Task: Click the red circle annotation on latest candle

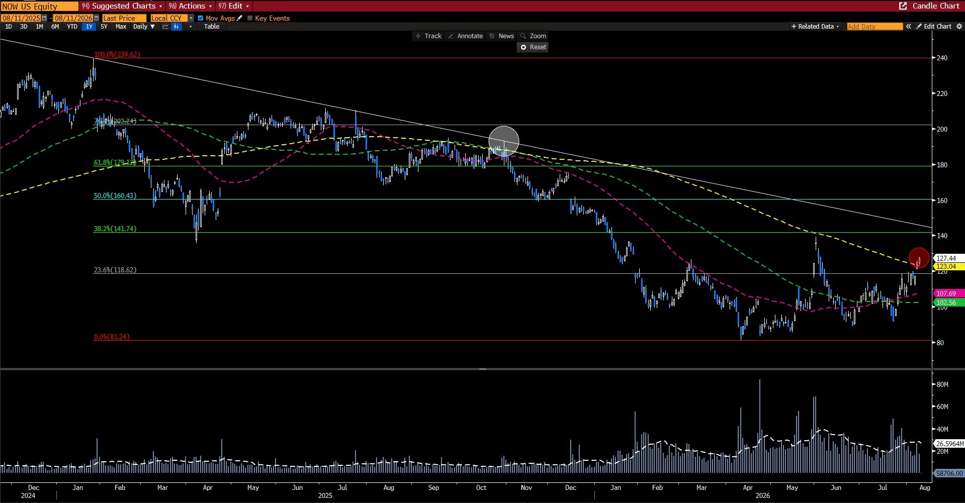Action: [x=919, y=258]
